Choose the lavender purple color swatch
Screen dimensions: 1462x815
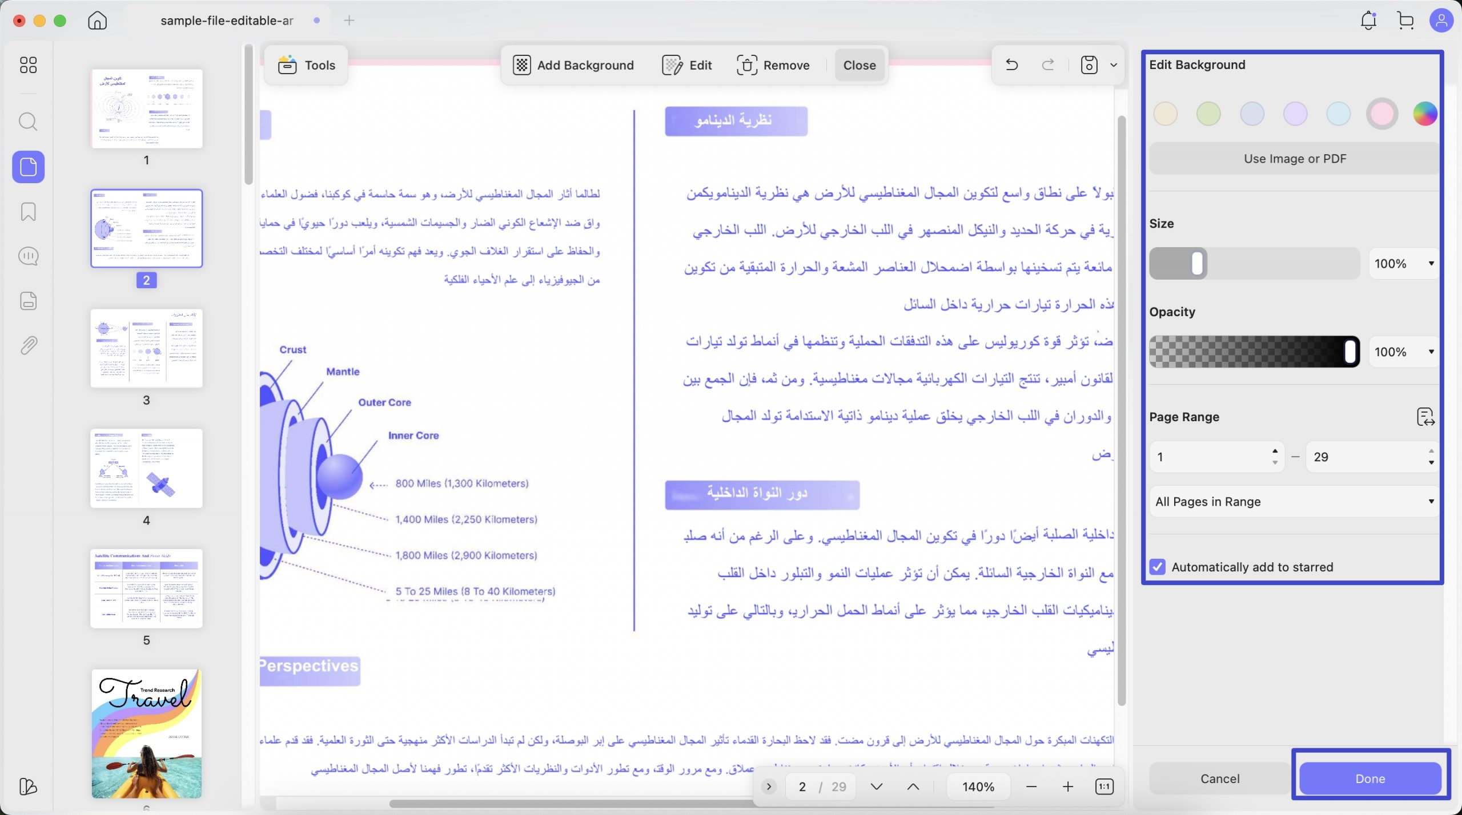tap(1295, 114)
